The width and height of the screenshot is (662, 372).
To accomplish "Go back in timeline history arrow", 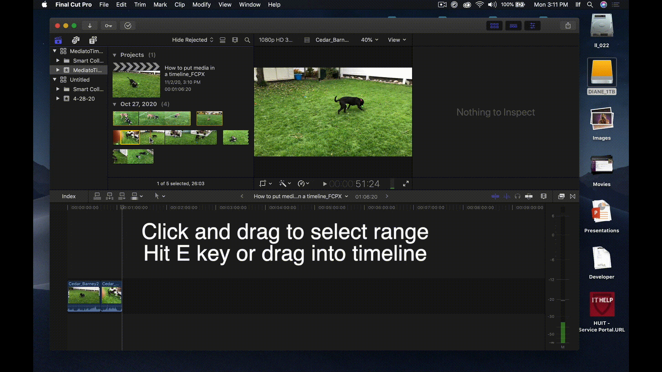I will tap(242, 196).
